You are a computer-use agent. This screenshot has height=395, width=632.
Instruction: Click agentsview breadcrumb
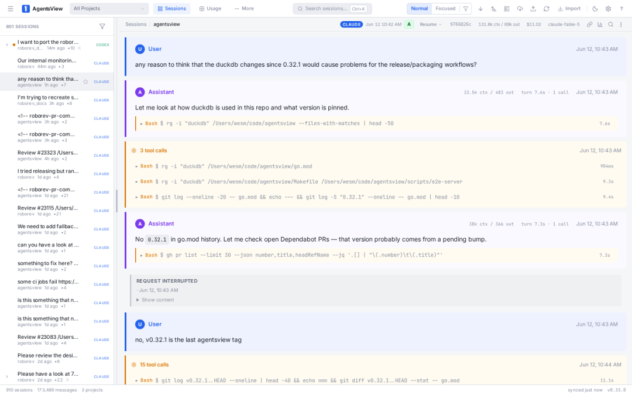tap(166, 24)
